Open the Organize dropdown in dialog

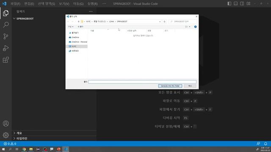tap(71, 27)
